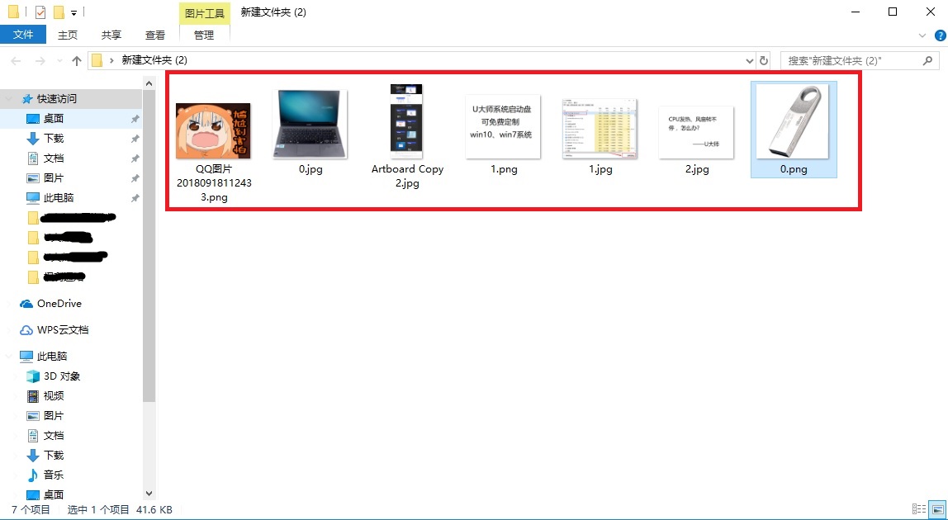Open WPS云文档 in navigation pane
Image resolution: width=948 pixels, height=520 pixels.
[x=62, y=330]
